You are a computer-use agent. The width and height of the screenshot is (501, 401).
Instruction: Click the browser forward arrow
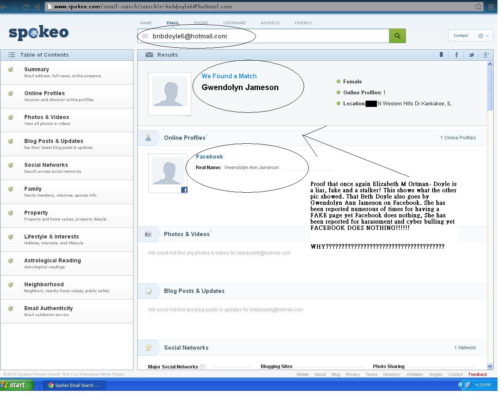pyautogui.click(x=14, y=7)
